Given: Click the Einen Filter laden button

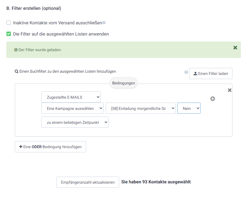Looking at the screenshot, I should (211, 74).
